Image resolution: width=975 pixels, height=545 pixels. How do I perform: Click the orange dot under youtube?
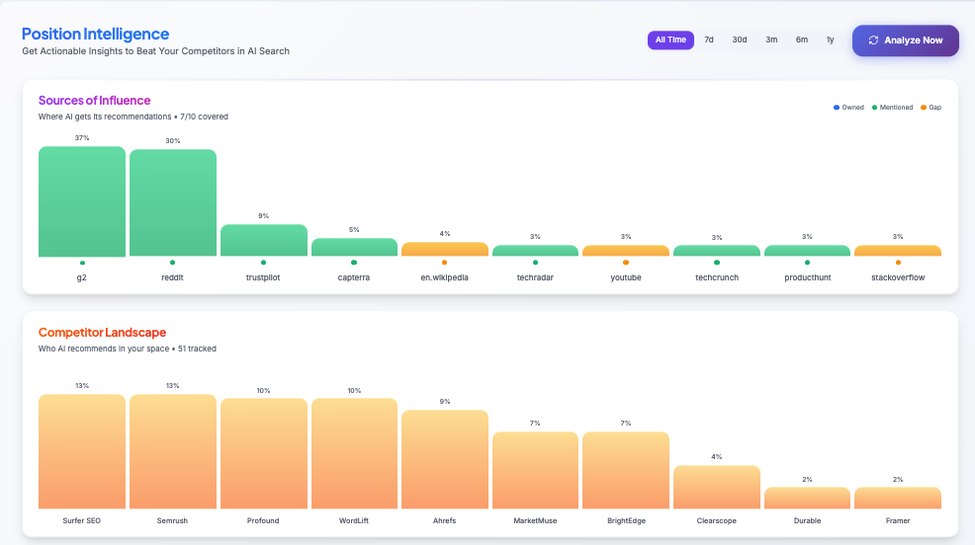[626, 263]
